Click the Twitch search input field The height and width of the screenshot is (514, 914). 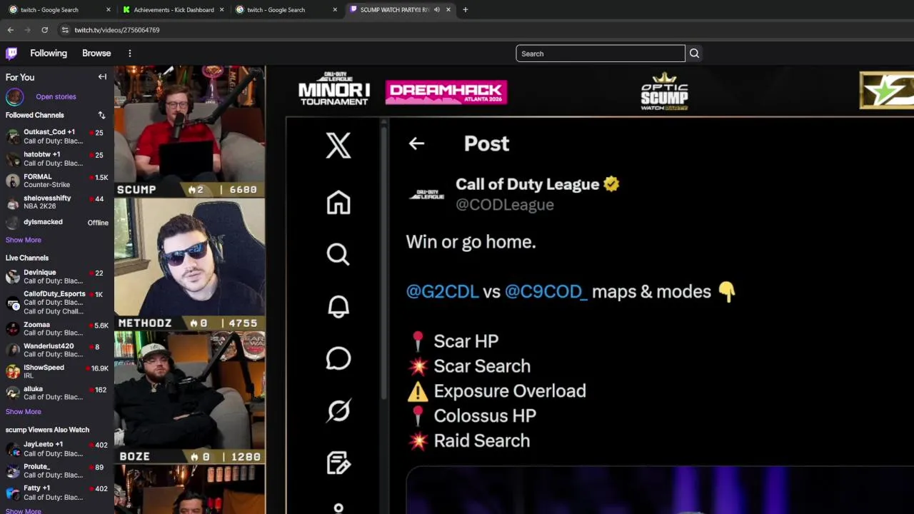point(601,54)
